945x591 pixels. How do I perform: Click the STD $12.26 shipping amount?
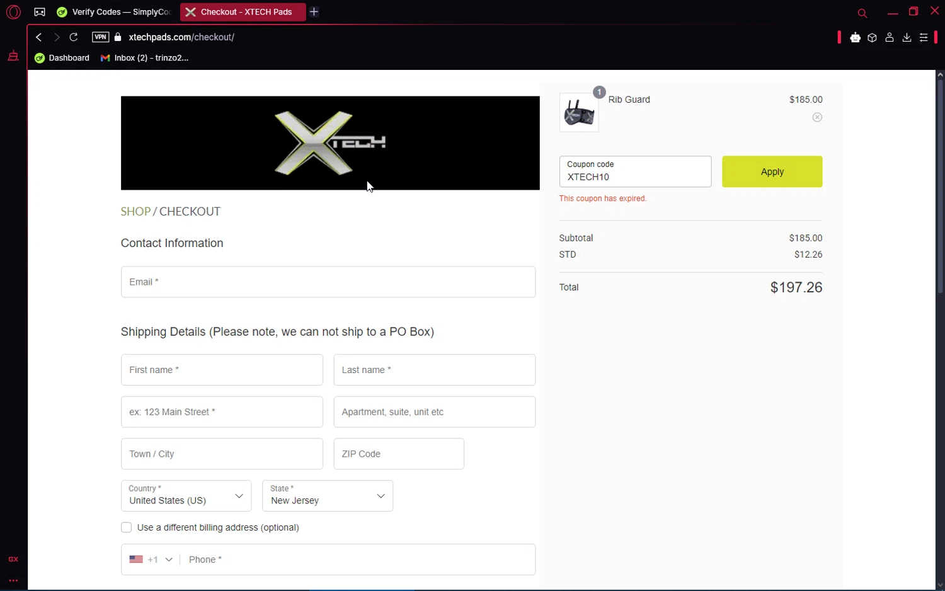click(x=808, y=255)
